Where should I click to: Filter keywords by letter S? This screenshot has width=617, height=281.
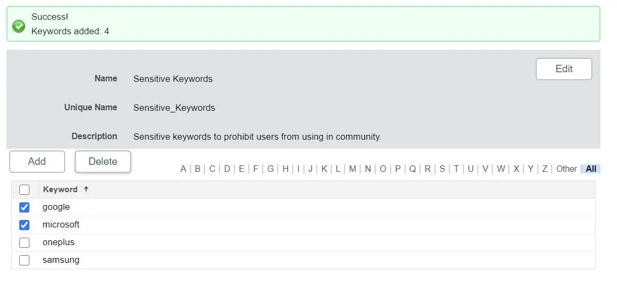(442, 169)
